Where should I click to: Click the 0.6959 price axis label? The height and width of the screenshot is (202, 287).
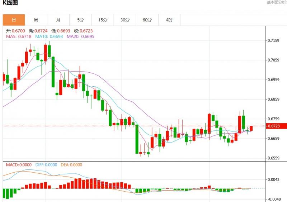click(273, 80)
